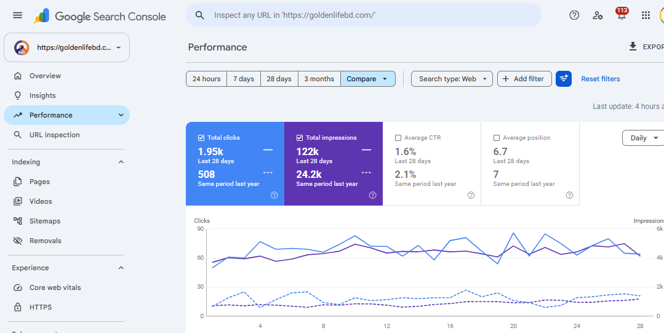
Task: Open the Daily granularity dropdown
Action: [x=643, y=138]
